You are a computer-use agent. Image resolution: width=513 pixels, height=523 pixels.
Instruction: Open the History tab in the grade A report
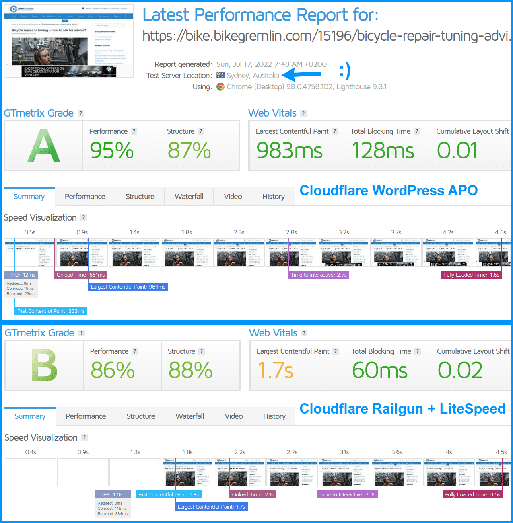tap(274, 197)
